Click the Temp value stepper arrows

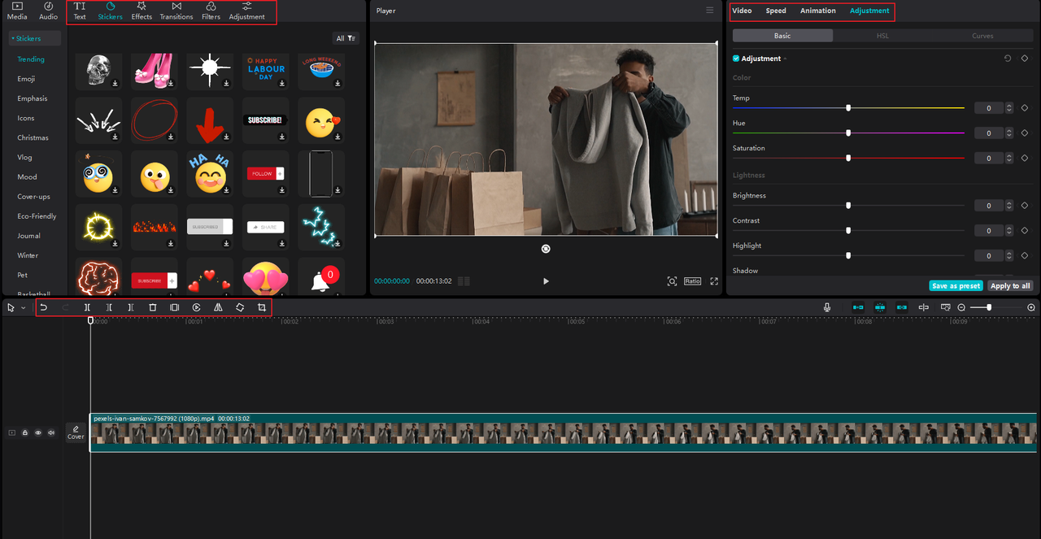pyautogui.click(x=1008, y=108)
